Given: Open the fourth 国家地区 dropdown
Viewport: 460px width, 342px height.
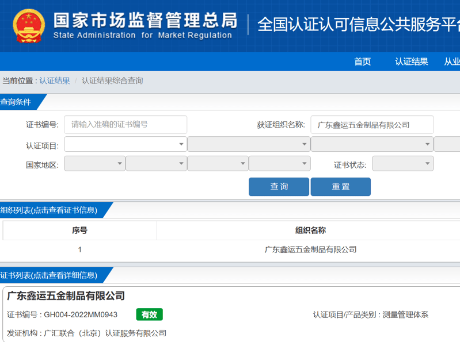Looking at the screenshot, I should coord(280,163).
